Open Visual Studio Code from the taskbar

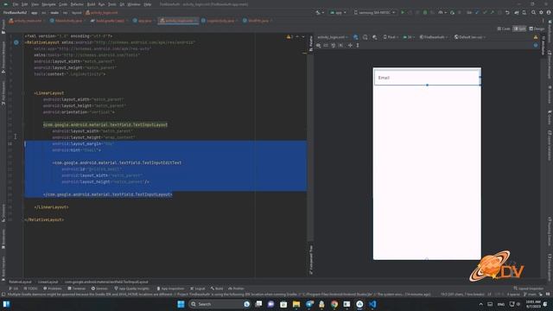(372, 304)
